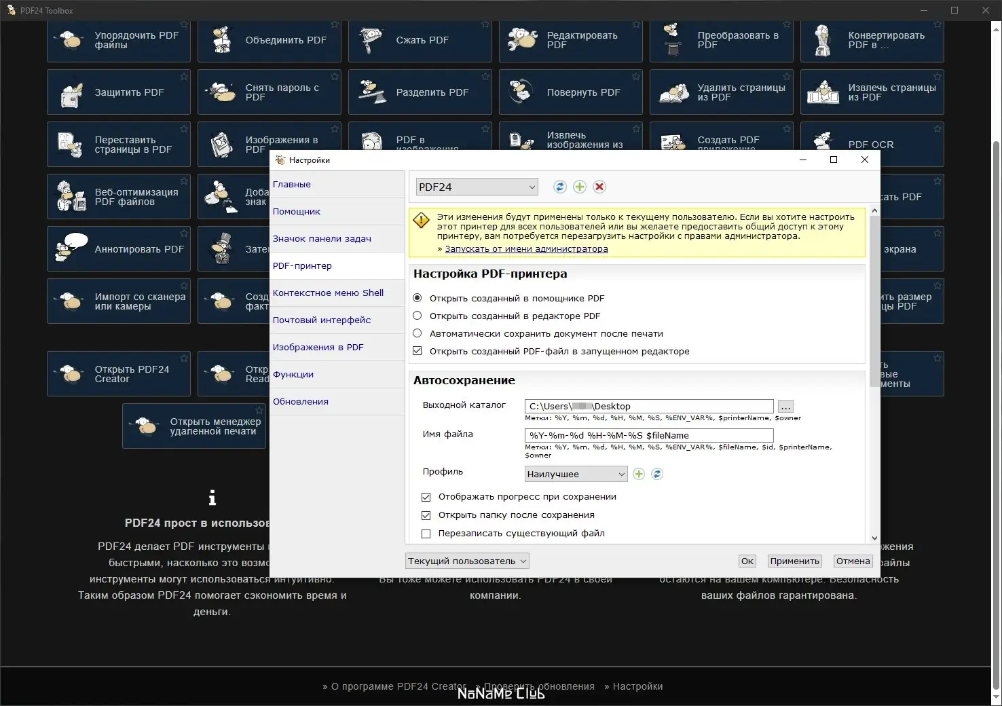Click the browse button for Выходной каталог
Image resolution: width=1002 pixels, height=706 pixels.
click(x=785, y=406)
